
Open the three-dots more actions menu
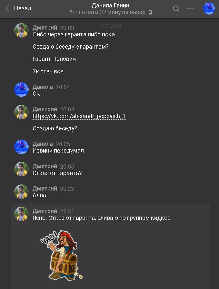pos(191,8)
